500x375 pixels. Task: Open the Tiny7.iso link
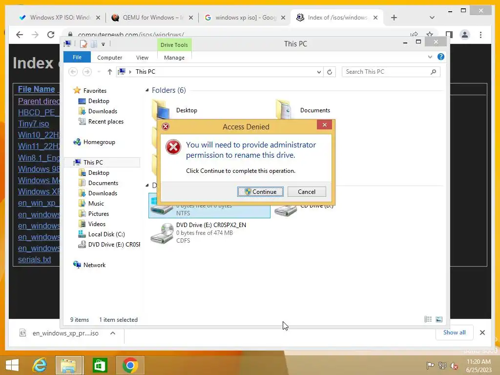pyautogui.click(x=34, y=124)
